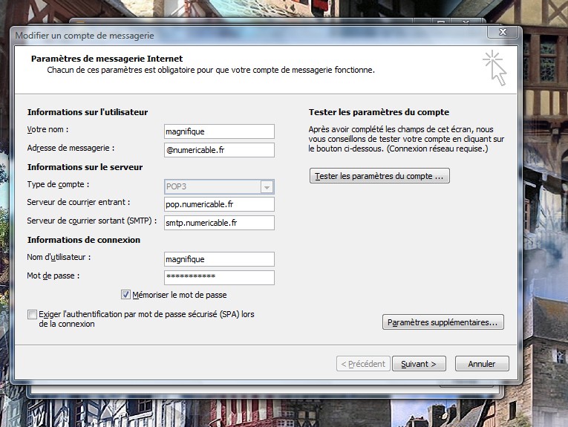Click the Adresse de messagerie field
The width and height of the screenshot is (568, 427).
(x=219, y=150)
